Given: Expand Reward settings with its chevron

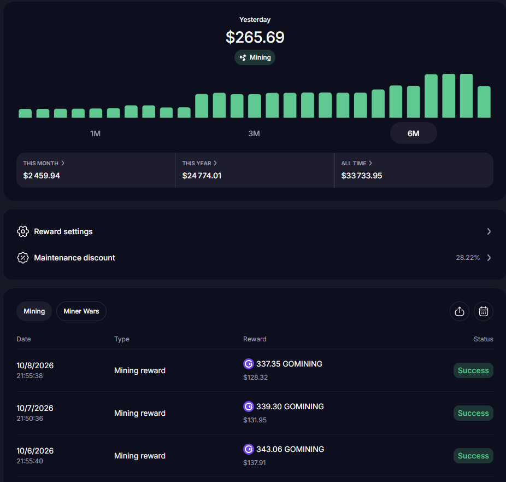Looking at the screenshot, I should tap(489, 231).
